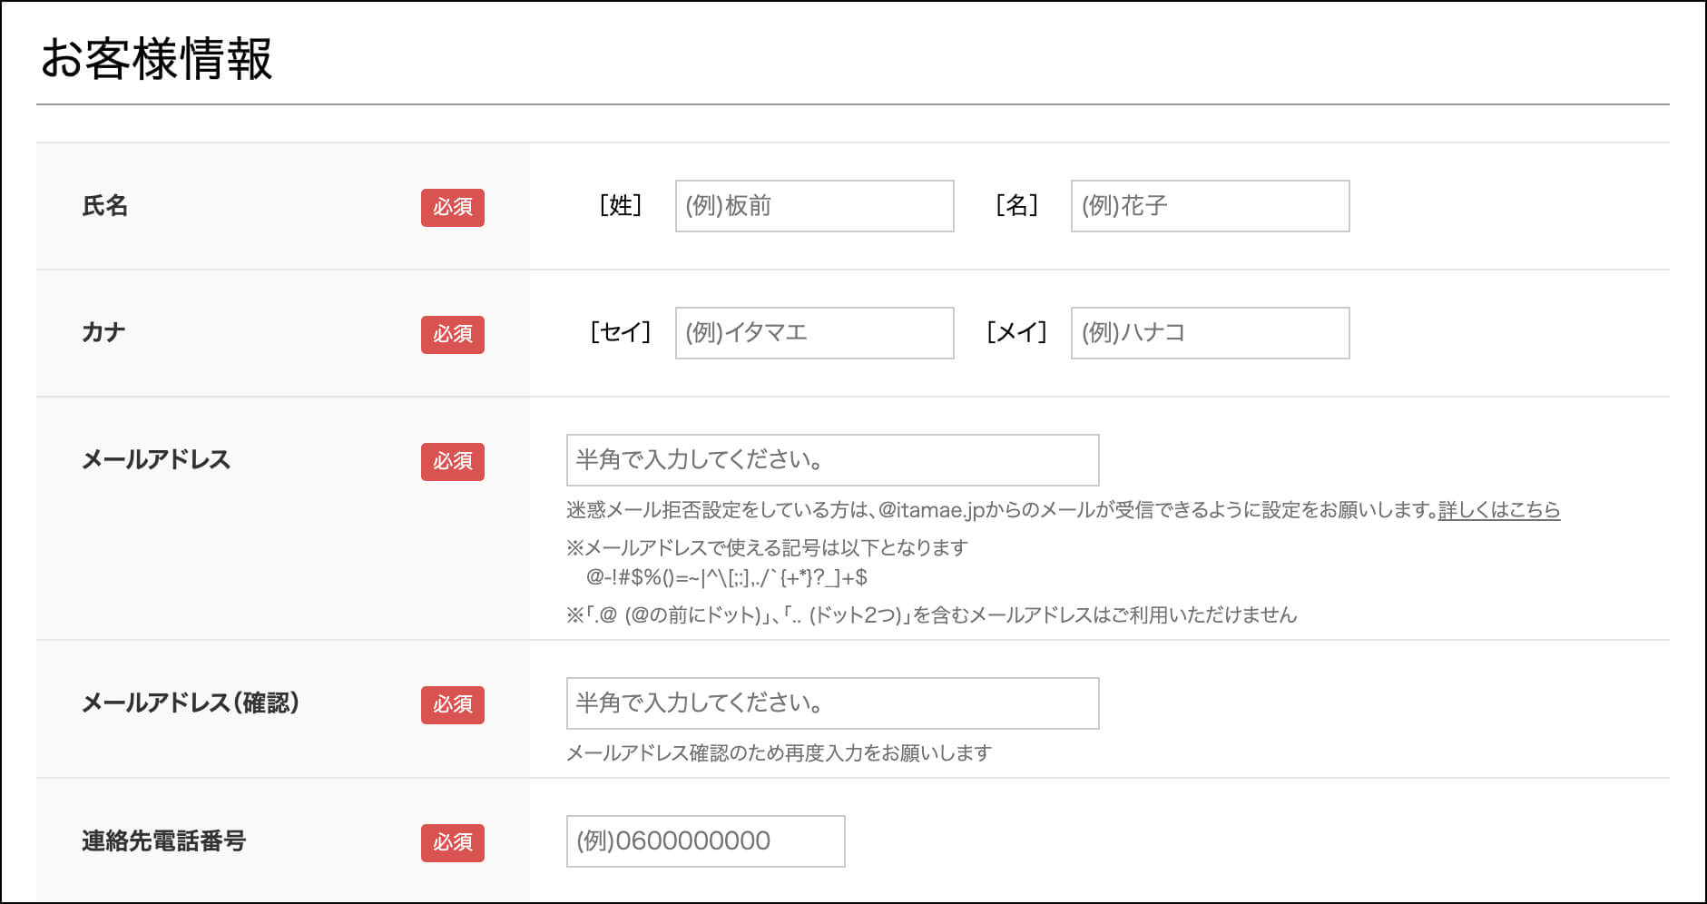Open the 詳しくはこちら link
The image size is (1707, 904).
1499,510
